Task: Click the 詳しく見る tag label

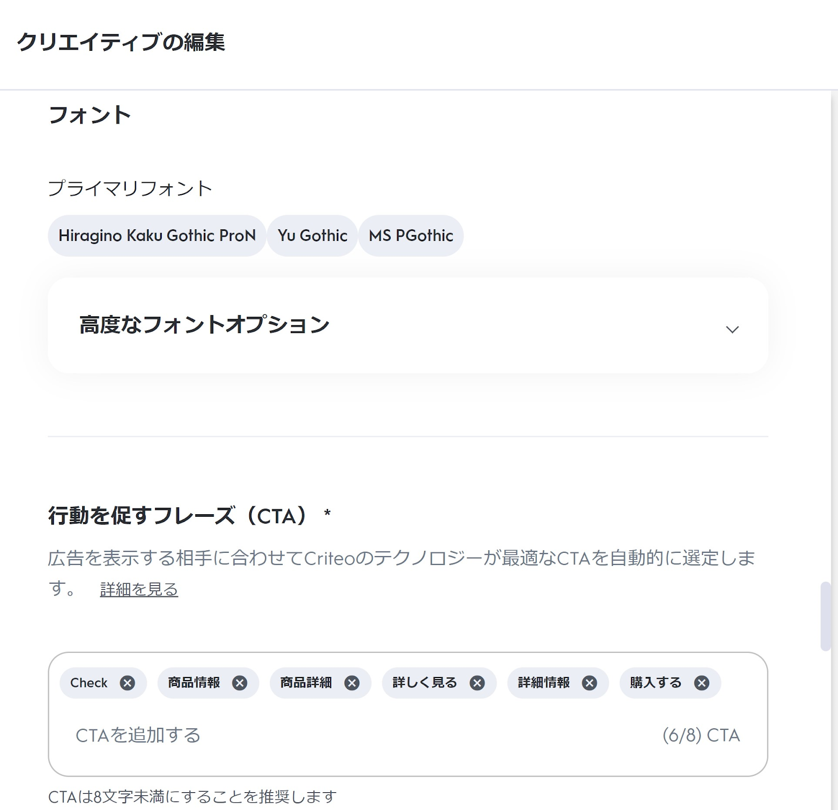Action: [x=425, y=683]
